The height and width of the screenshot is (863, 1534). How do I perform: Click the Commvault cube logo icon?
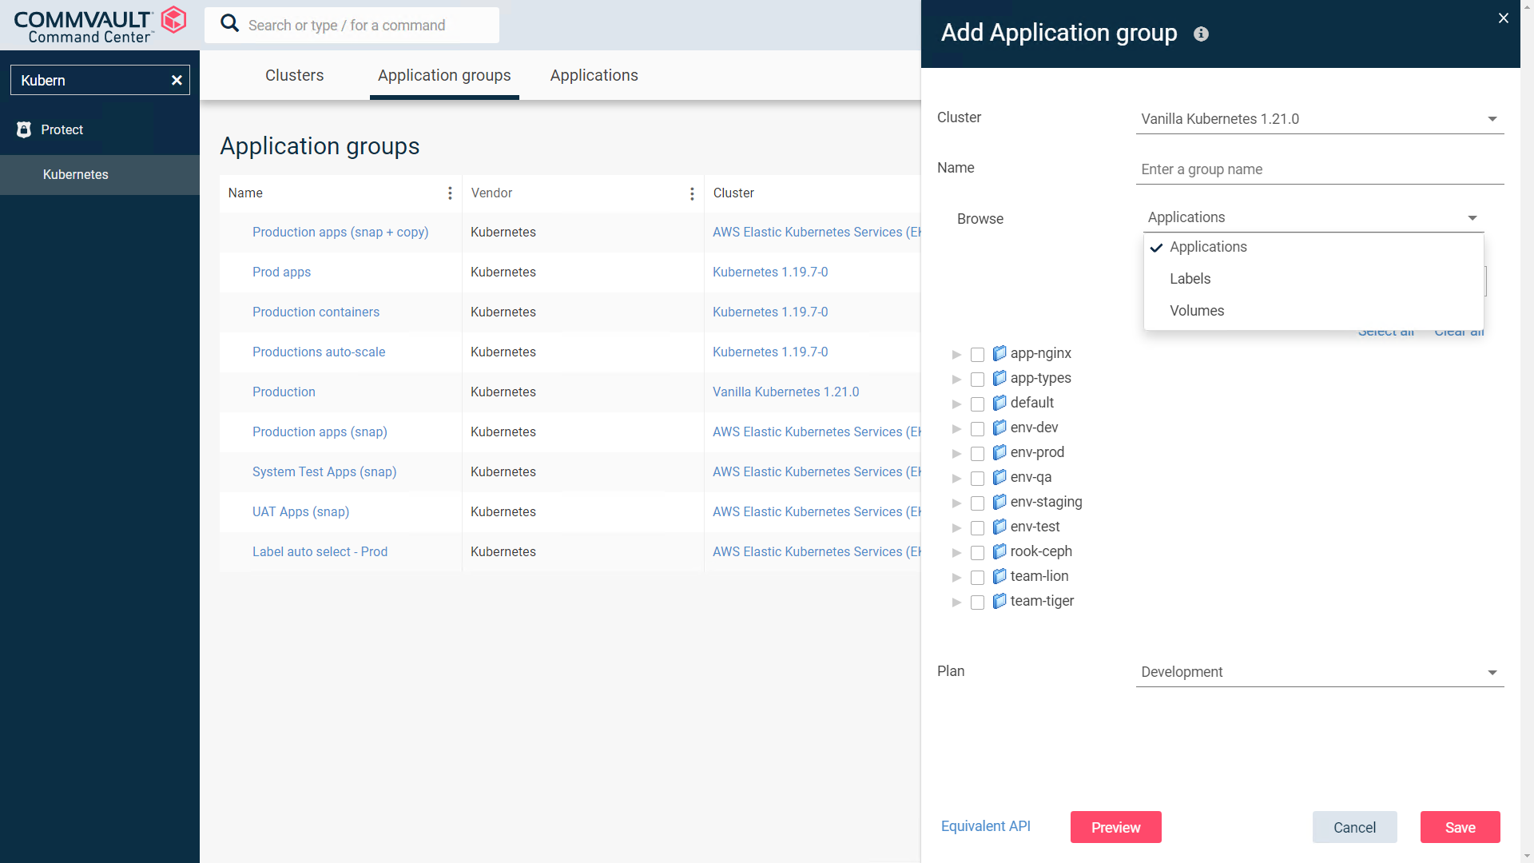tap(173, 20)
